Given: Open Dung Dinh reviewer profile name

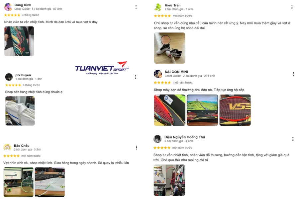Looking at the screenshot, I should point(23,5).
